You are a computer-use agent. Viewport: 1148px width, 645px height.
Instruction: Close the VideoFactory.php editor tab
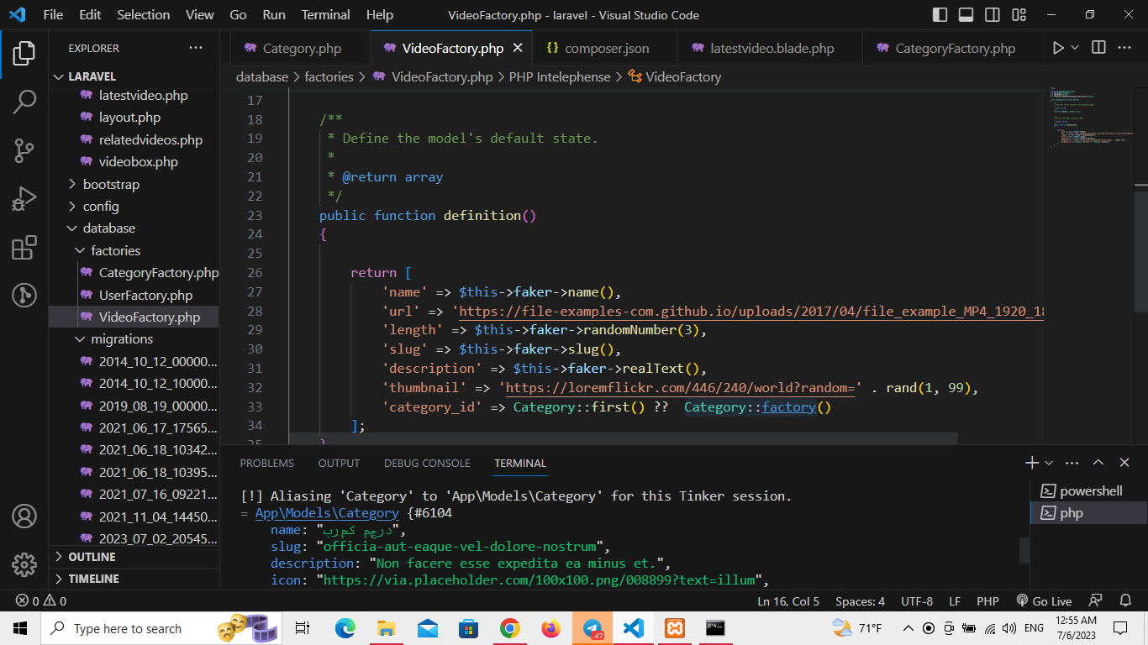pos(519,48)
